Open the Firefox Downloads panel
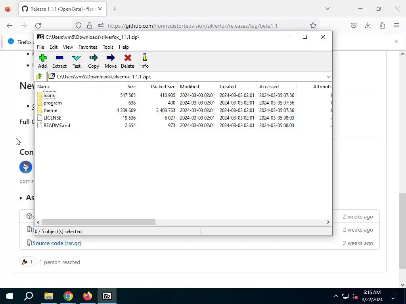 click(x=368, y=26)
